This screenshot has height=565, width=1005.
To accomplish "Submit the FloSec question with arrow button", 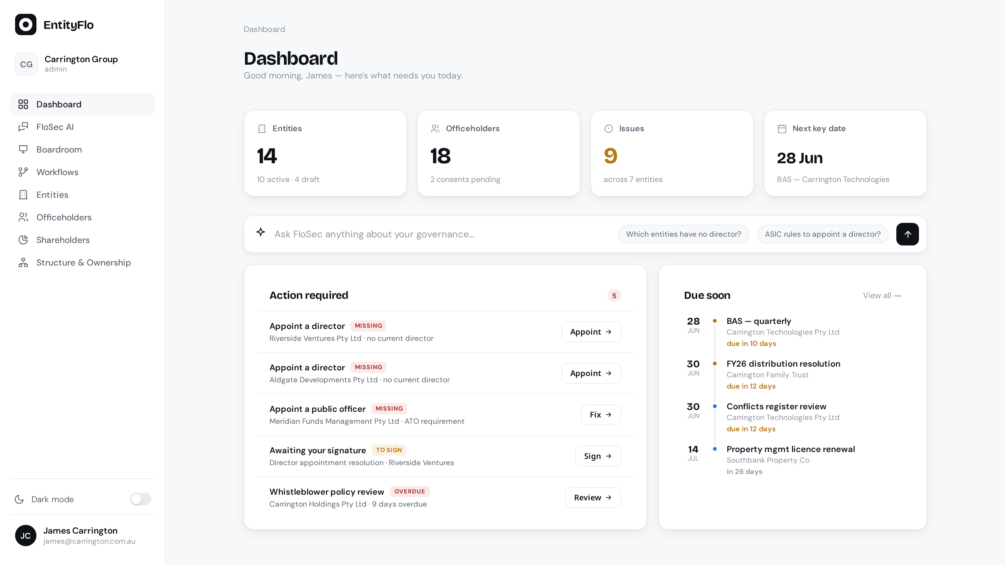I will tap(907, 234).
